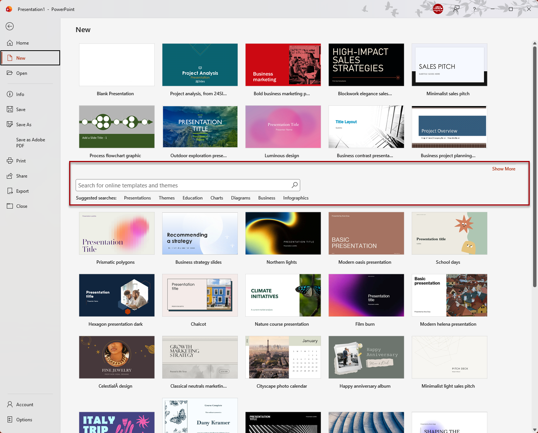Go to the Home page label
538x433 pixels.
click(x=22, y=43)
